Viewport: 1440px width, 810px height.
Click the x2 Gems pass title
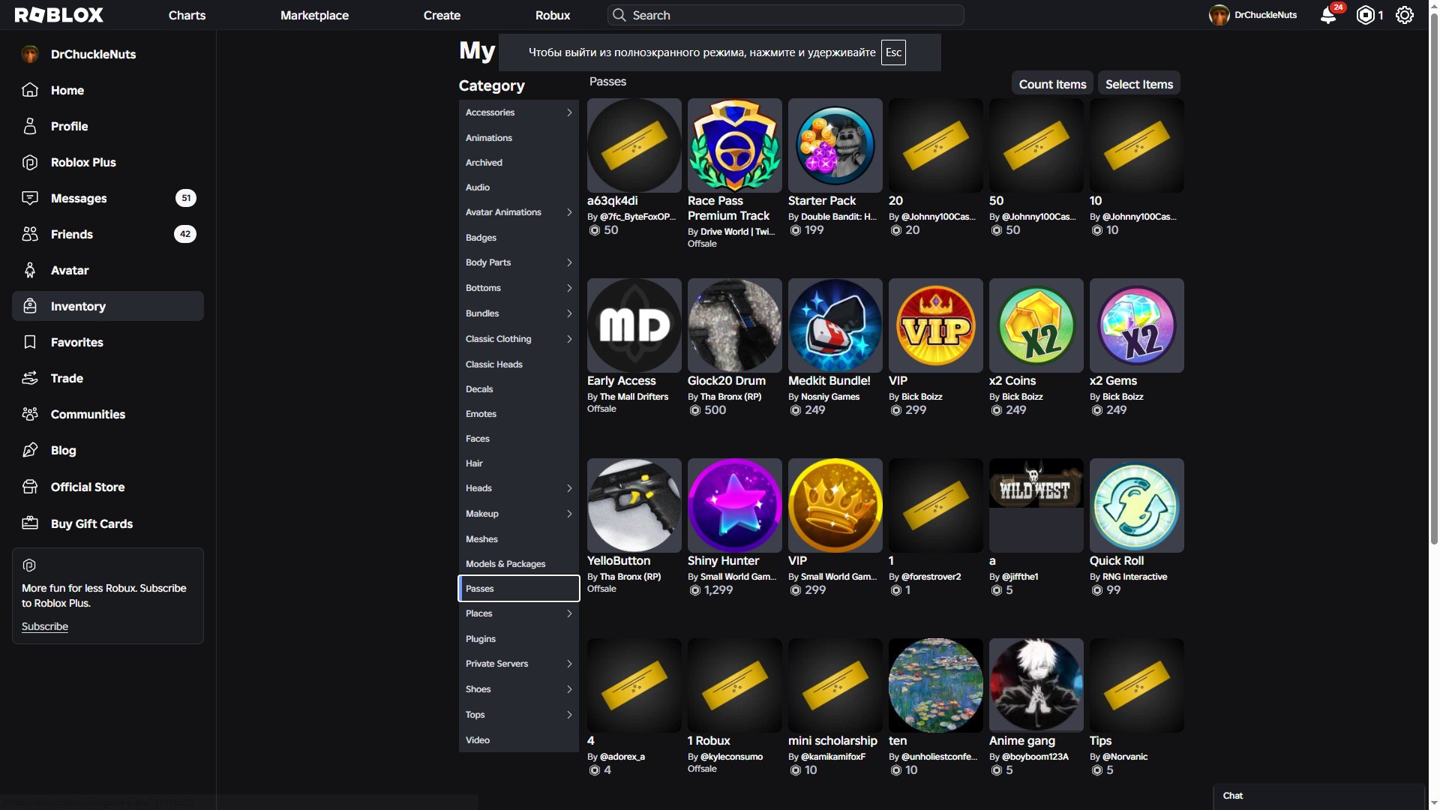pyautogui.click(x=1113, y=381)
